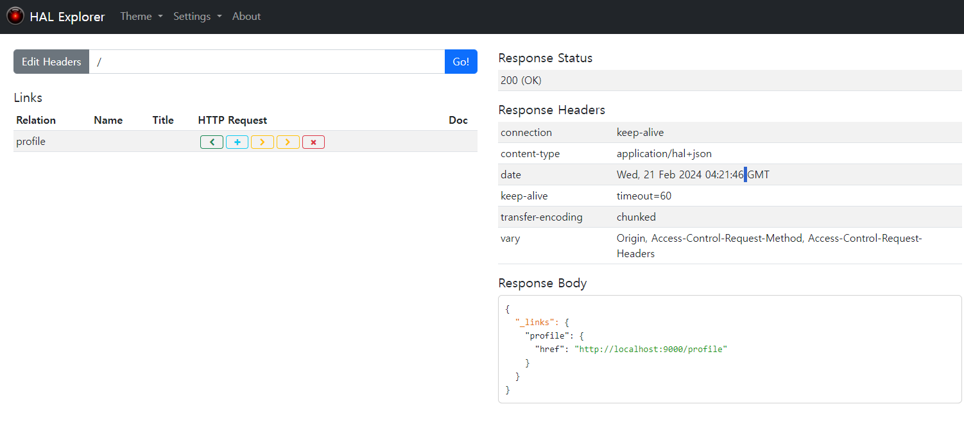
Task: Focus the URL input field
Action: [266, 62]
